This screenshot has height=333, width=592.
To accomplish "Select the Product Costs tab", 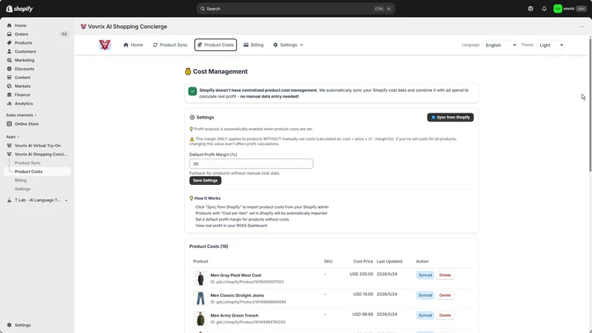I will [x=215, y=45].
